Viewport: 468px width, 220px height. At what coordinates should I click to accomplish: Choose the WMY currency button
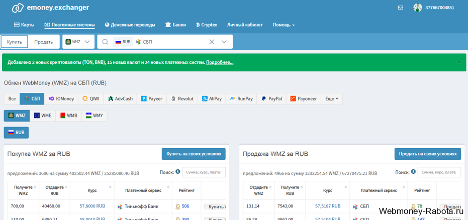click(95, 116)
